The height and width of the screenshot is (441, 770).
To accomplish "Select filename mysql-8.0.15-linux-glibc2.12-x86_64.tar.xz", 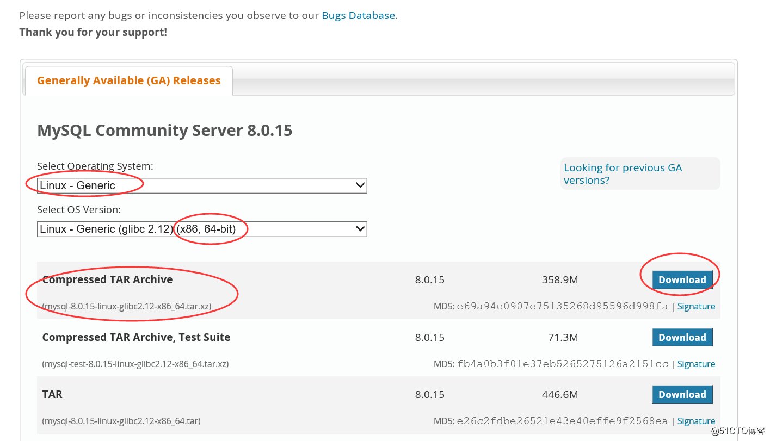I will tap(127, 306).
